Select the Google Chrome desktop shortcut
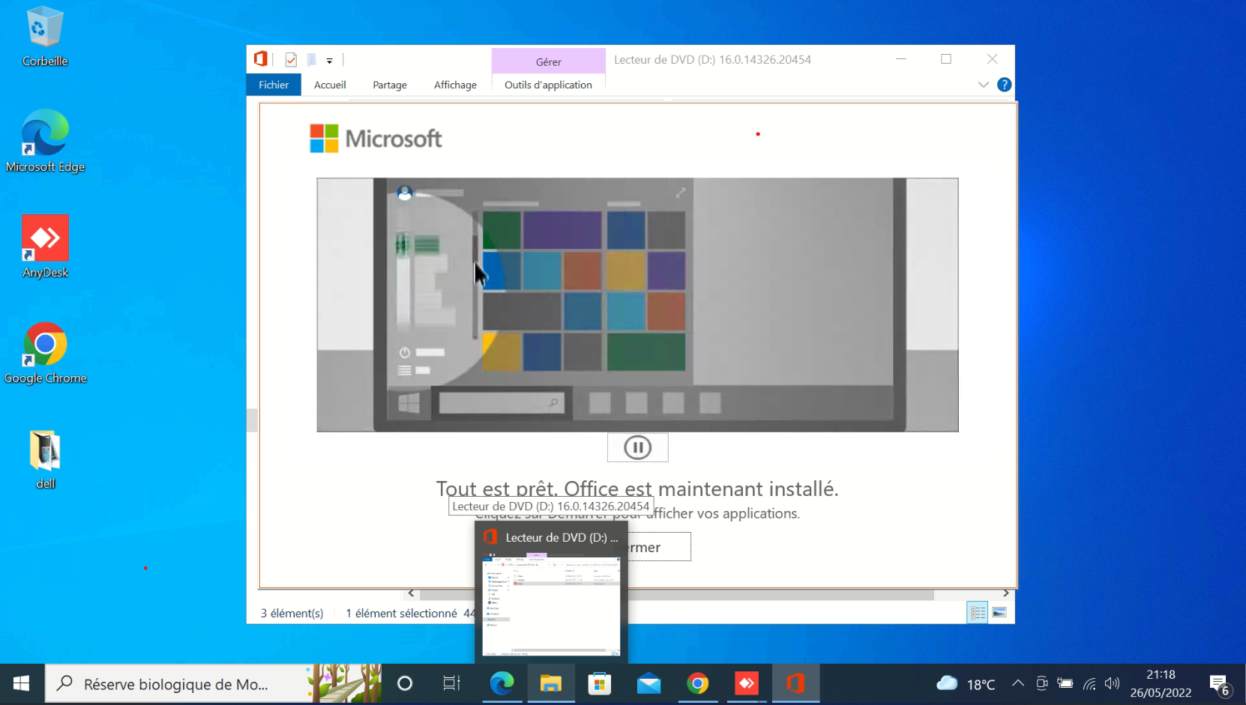 coord(45,353)
